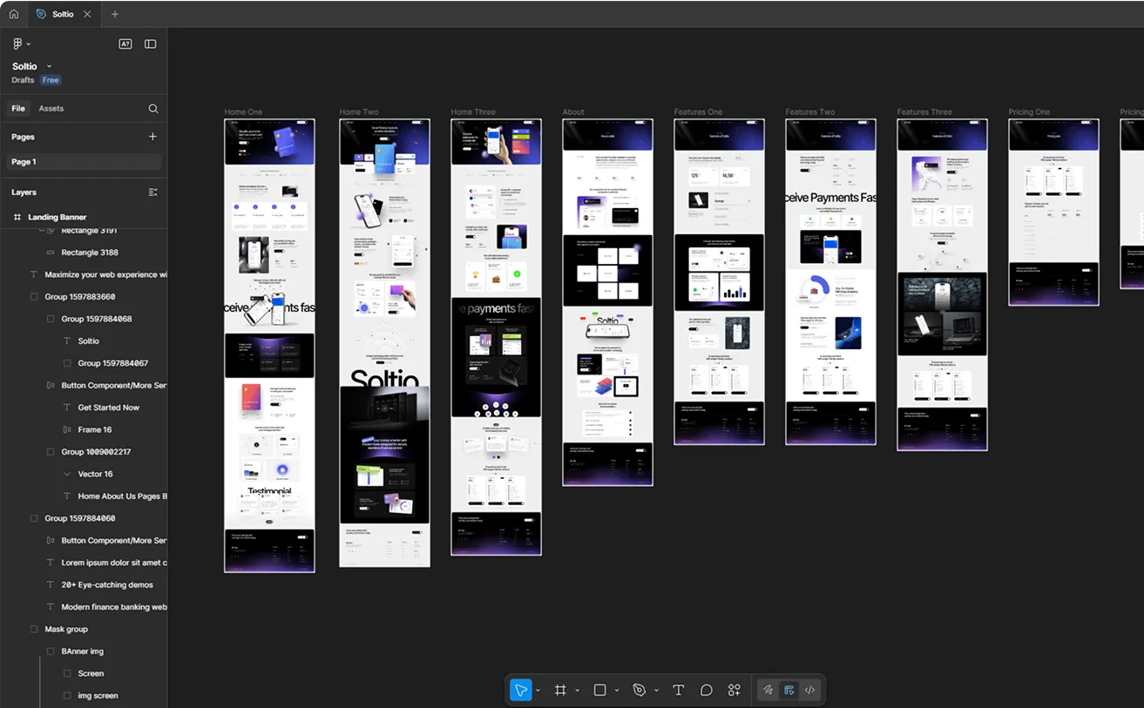The width and height of the screenshot is (1144, 708).
Task: Add a new page with the plus button
Action: tap(152, 137)
